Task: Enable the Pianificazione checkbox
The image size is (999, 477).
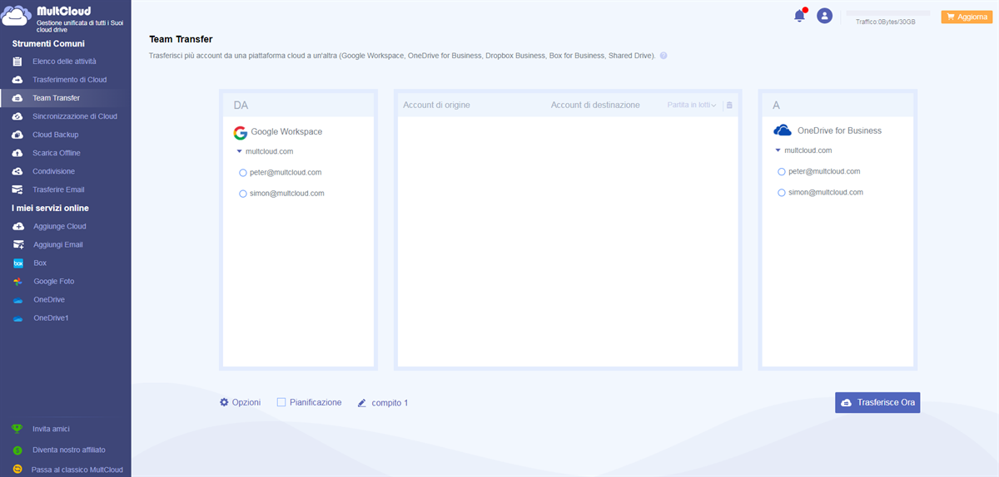Action: (281, 402)
